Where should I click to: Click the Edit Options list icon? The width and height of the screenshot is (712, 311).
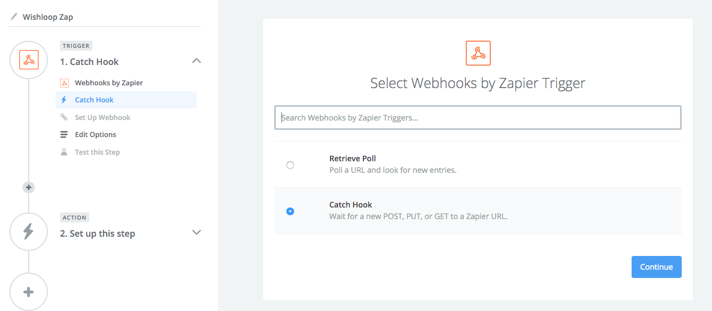point(64,135)
